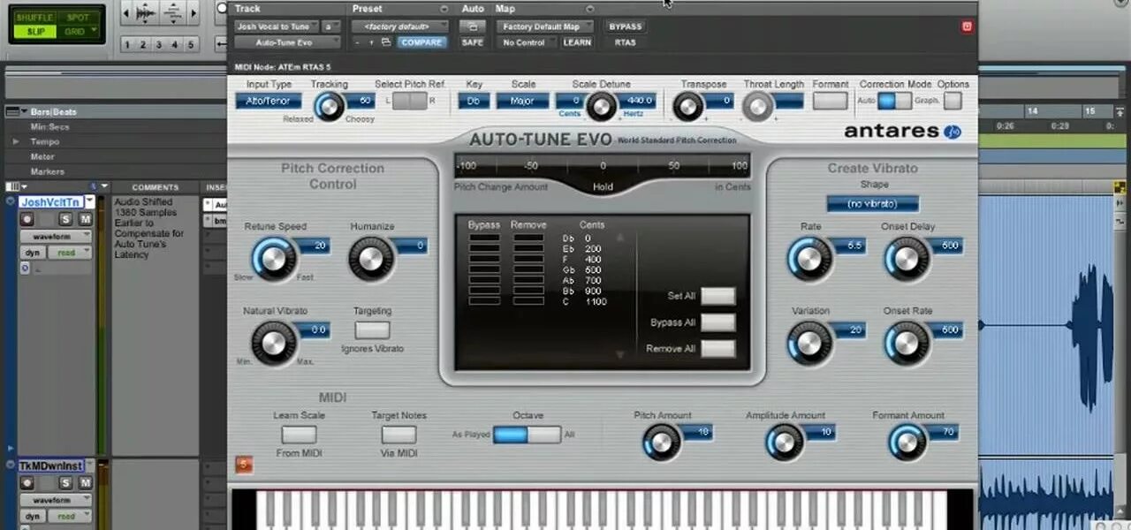Toggle Learn Scale From MIDI button
The image size is (1131, 530).
299,435
